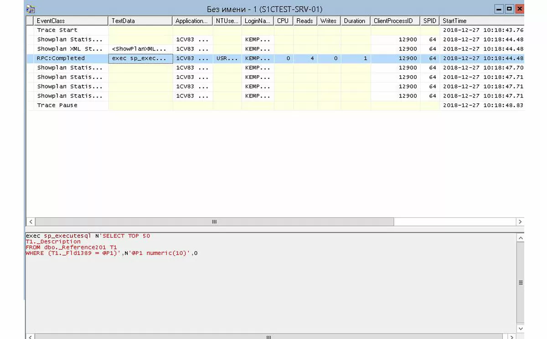Screen dimensions: 547x339
Task: Click 1CV83 in the Showplan XML row
Action: tap(193, 49)
